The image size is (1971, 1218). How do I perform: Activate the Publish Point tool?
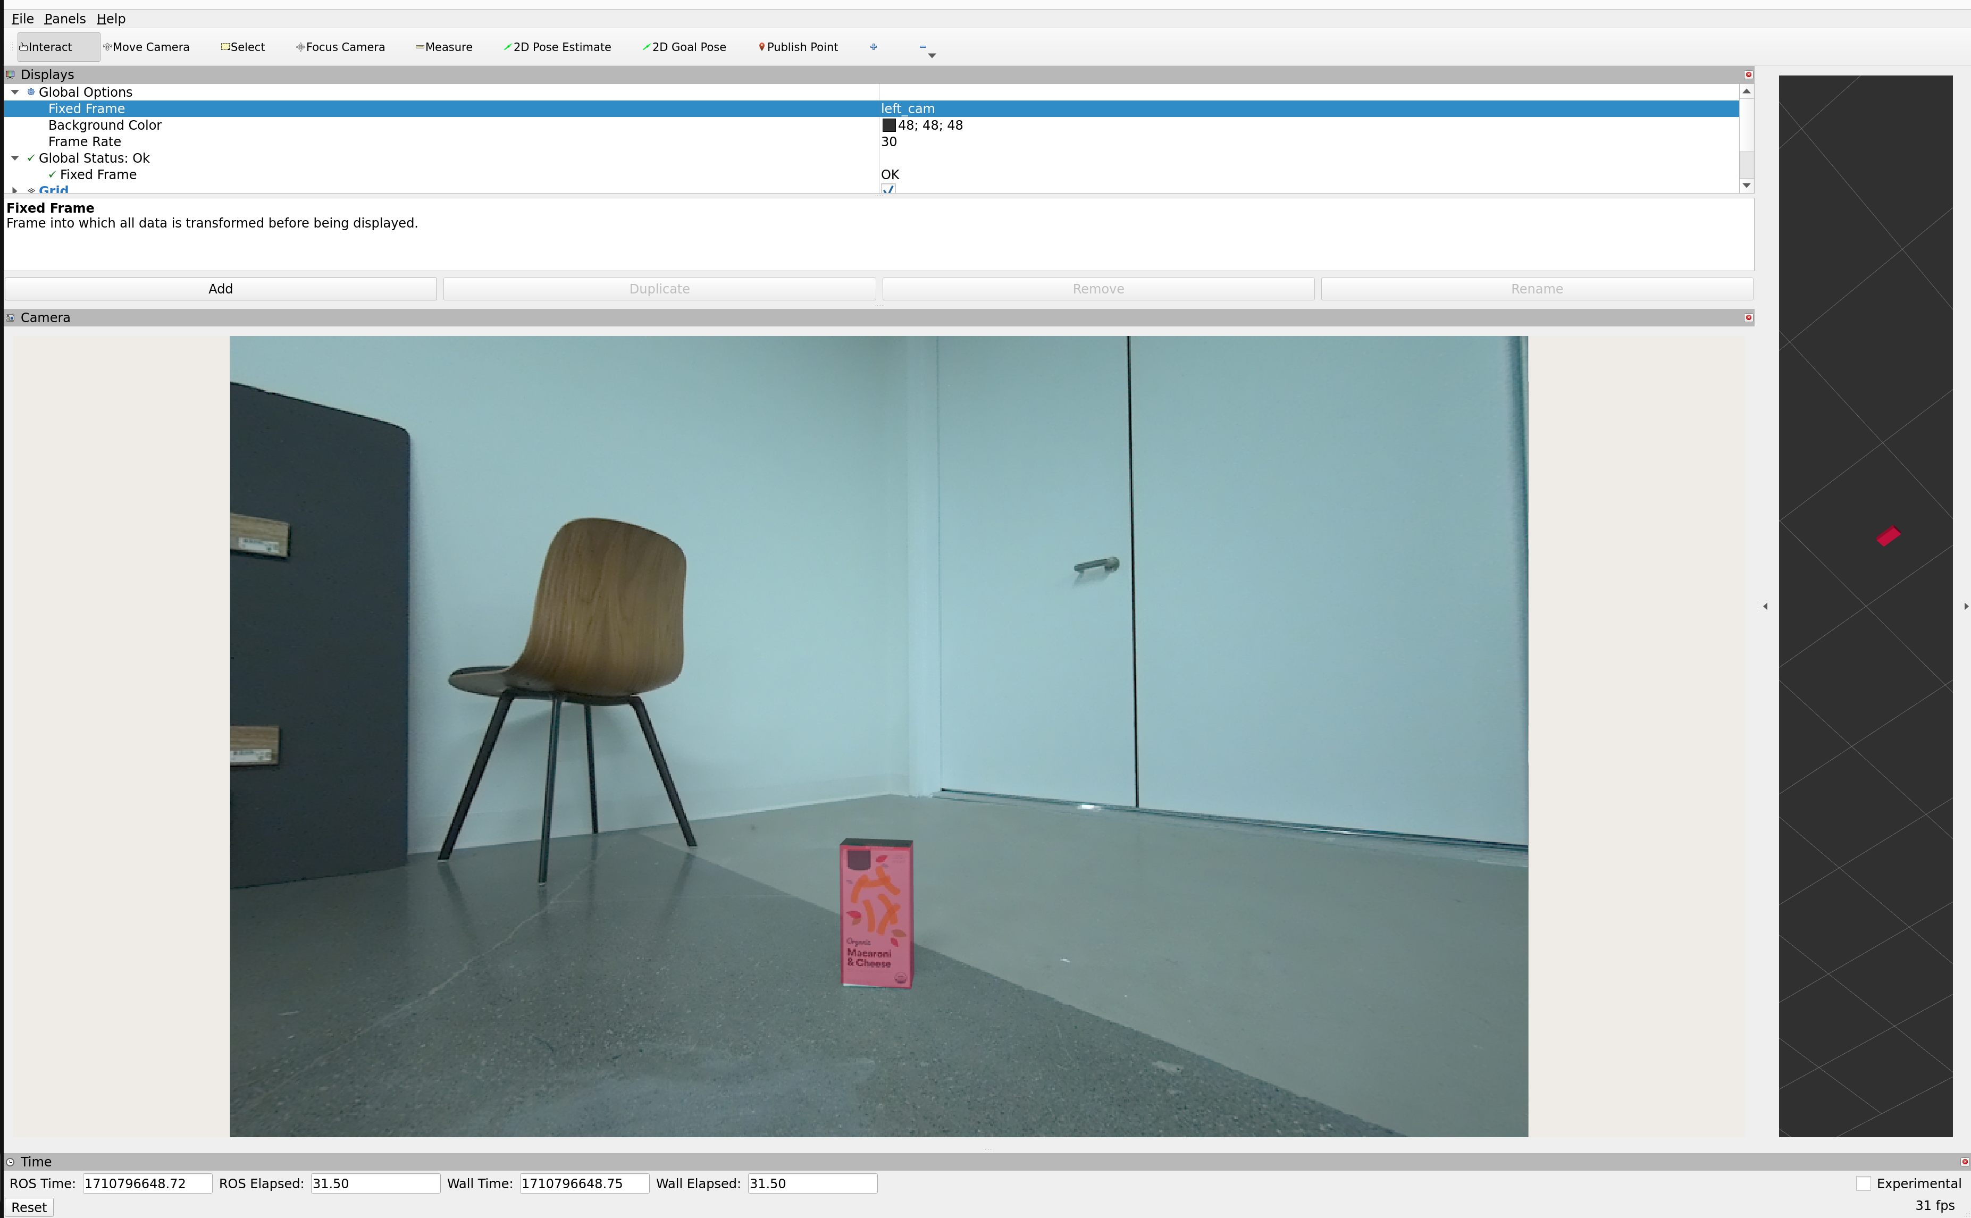[798, 47]
